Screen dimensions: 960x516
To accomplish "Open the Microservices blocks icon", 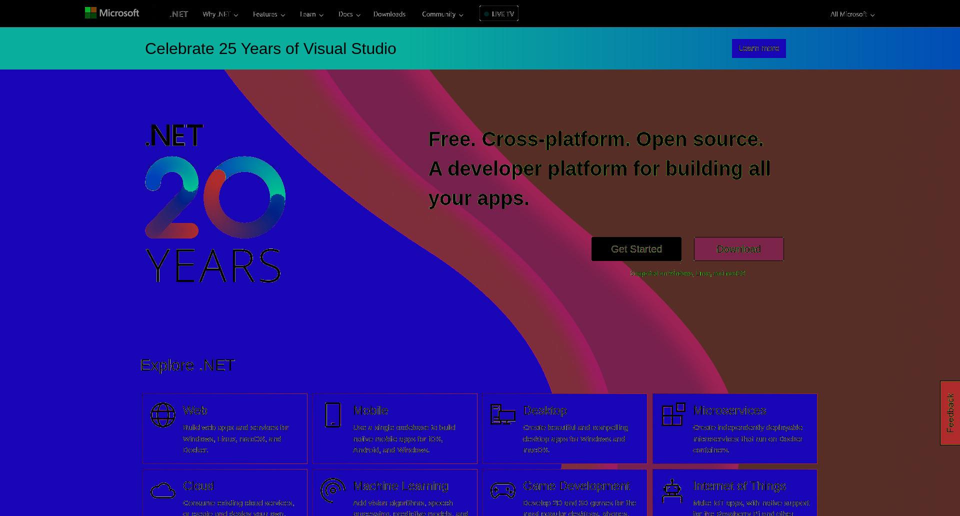I will (673, 414).
